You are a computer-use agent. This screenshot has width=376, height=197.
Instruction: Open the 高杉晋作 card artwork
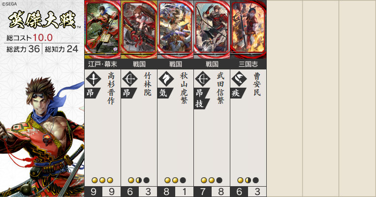click(103, 29)
